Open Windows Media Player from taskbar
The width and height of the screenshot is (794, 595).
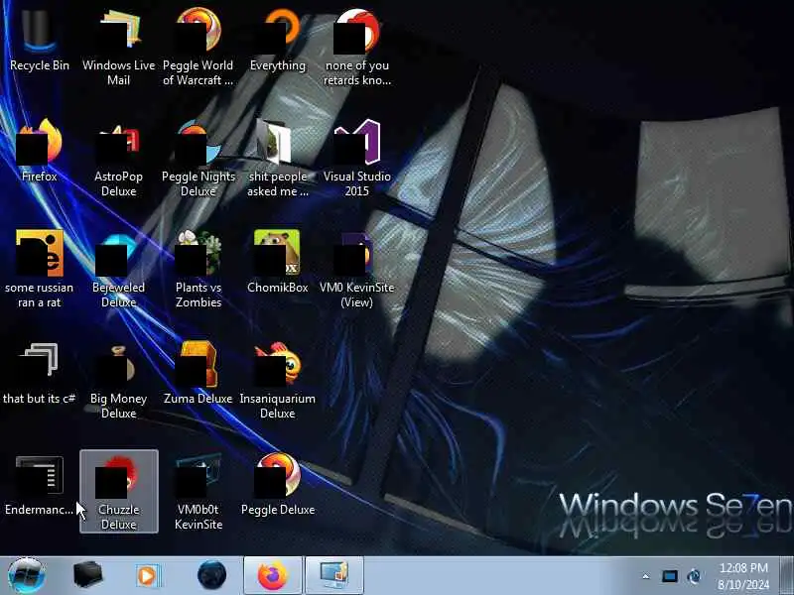[148, 576]
